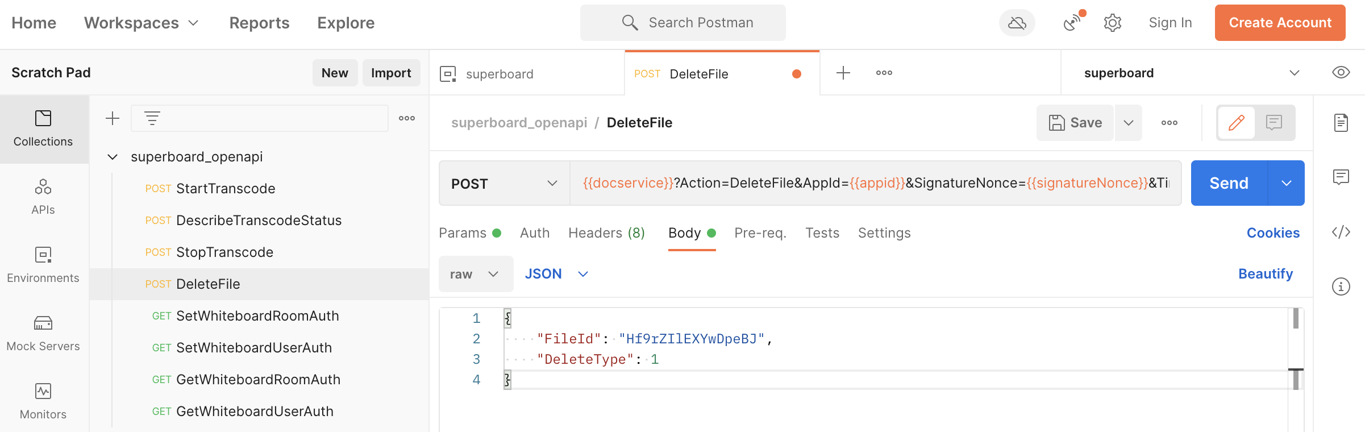
Task: Open the Params tab
Action: pyautogui.click(x=470, y=233)
